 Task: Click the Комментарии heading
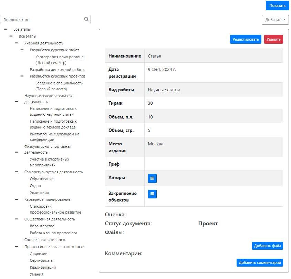pos(124,254)
